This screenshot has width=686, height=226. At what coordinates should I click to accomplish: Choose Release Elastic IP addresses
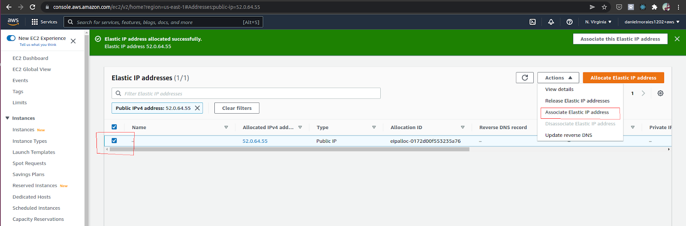tap(577, 101)
